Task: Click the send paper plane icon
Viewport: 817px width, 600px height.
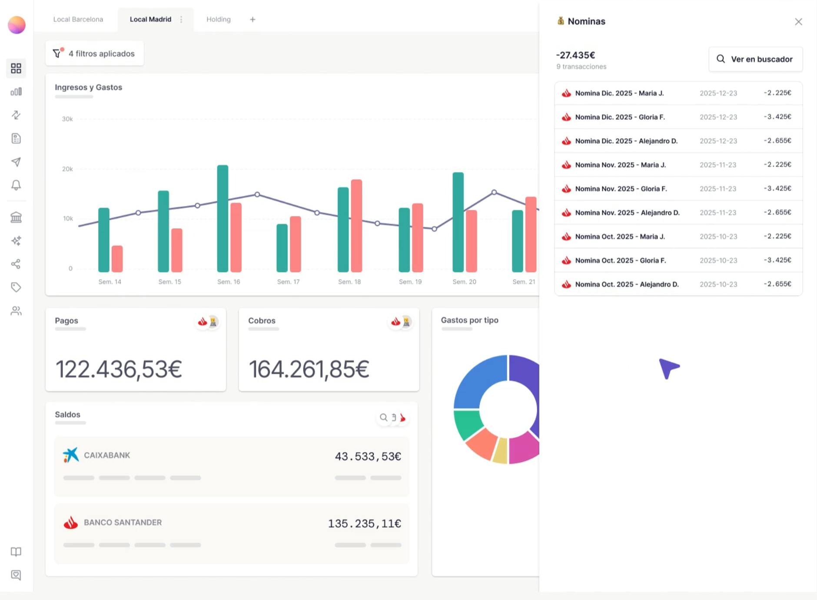Action: click(16, 162)
